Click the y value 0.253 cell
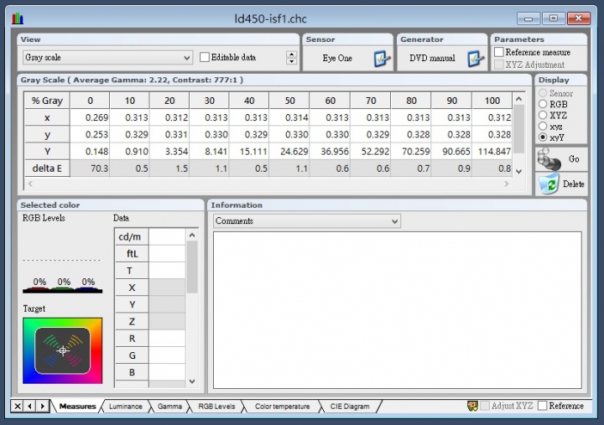The height and width of the screenshot is (425, 604). pyautogui.click(x=90, y=134)
